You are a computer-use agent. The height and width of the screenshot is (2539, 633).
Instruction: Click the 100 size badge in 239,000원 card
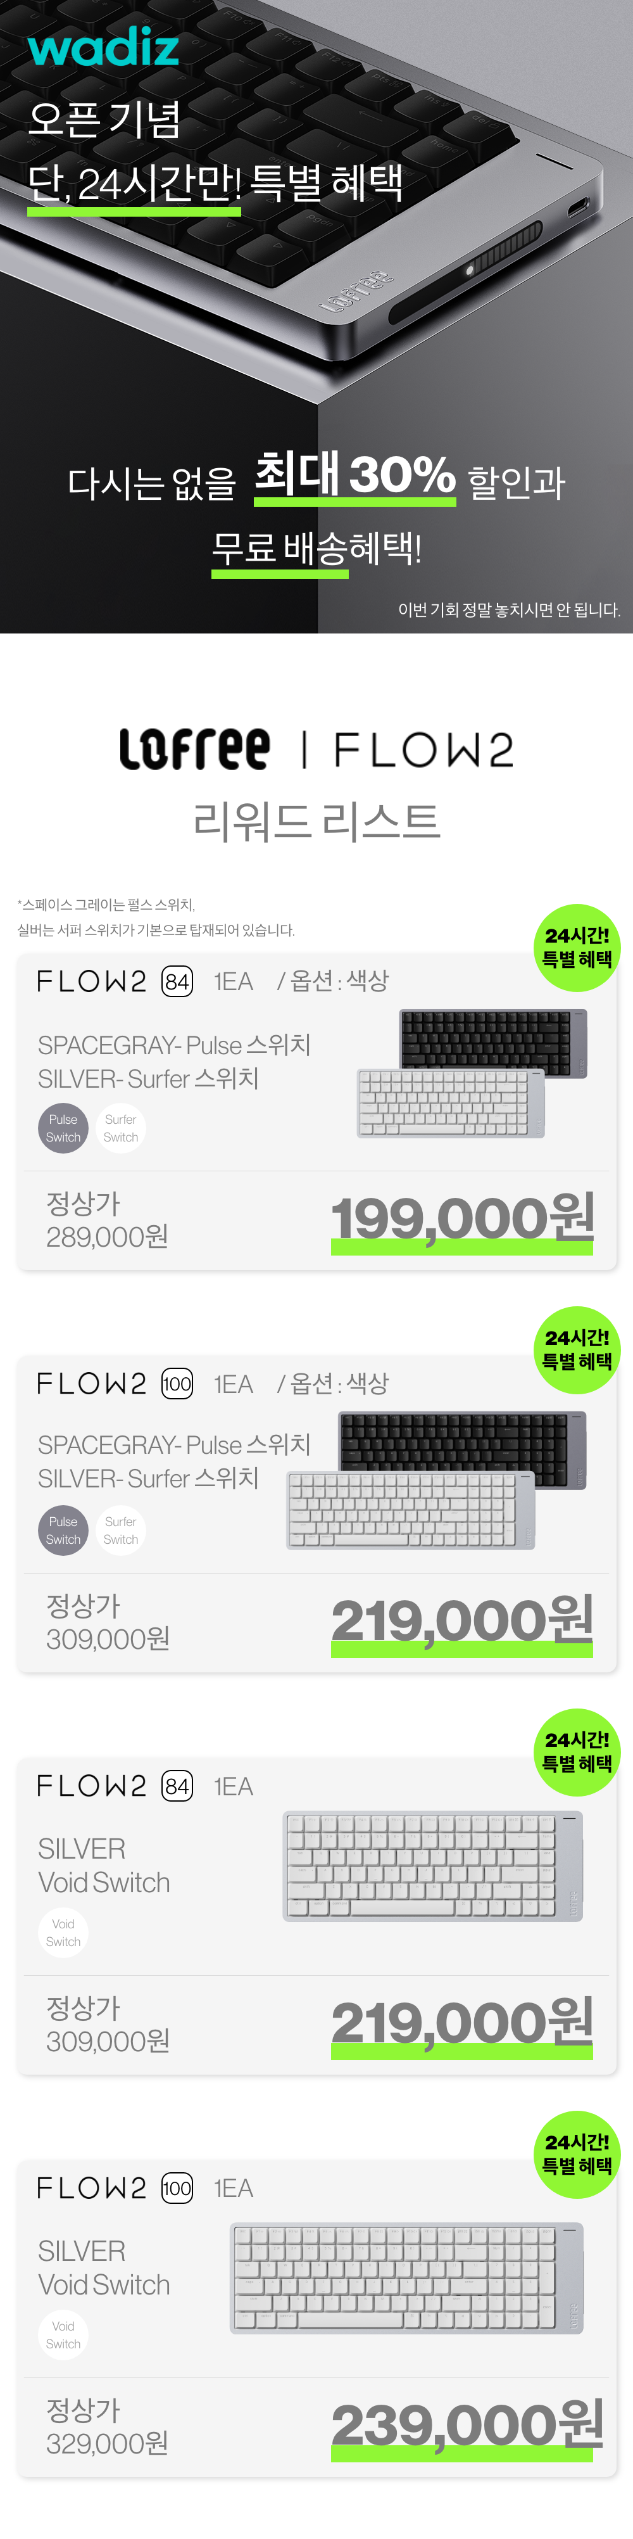tap(177, 2188)
